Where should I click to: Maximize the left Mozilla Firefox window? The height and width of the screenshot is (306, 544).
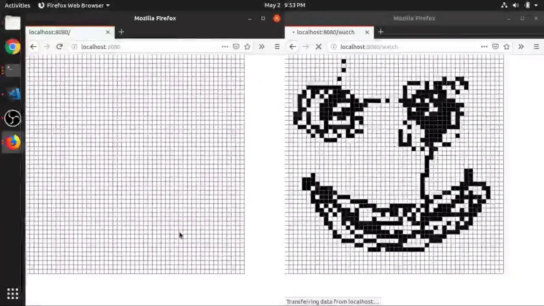[x=263, y=18]
